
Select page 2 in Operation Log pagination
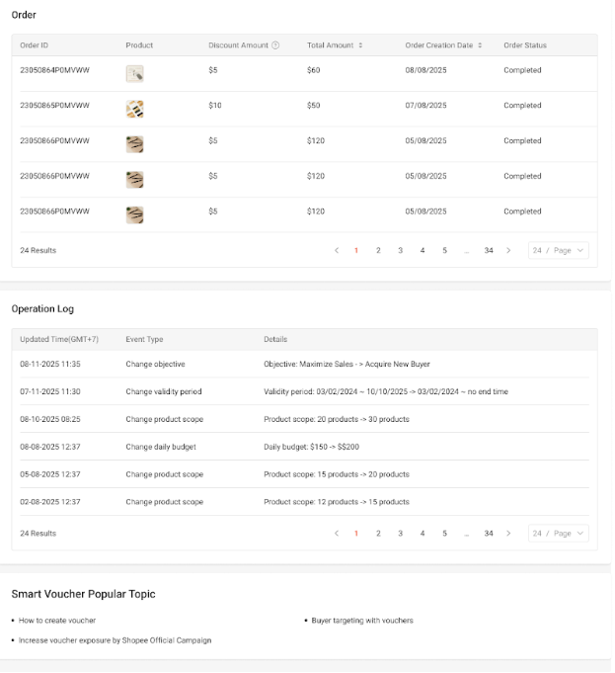(378, 533)
